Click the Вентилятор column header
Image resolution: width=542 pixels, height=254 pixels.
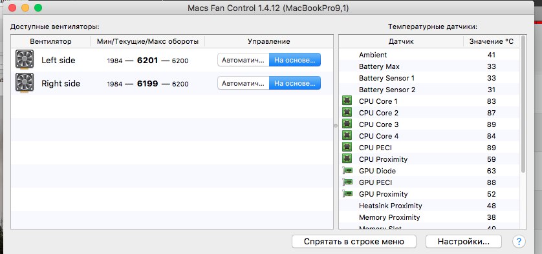pos(50,42)
